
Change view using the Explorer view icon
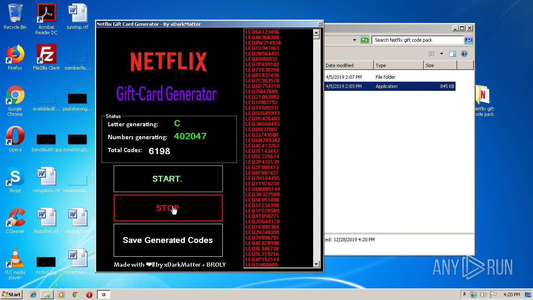coord(431,54)
